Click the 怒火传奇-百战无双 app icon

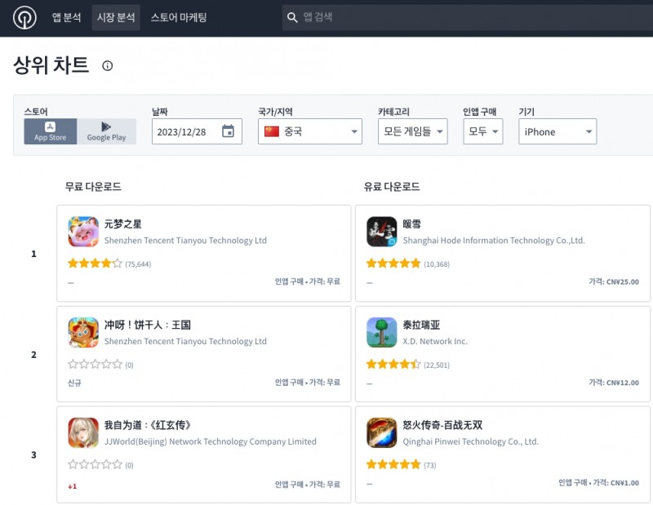point(382,432)
